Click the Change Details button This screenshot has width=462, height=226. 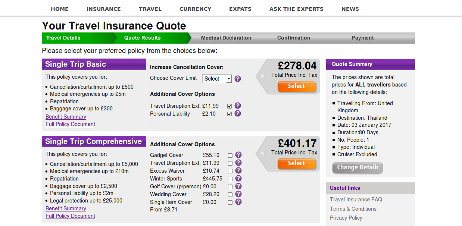[358, 167]
